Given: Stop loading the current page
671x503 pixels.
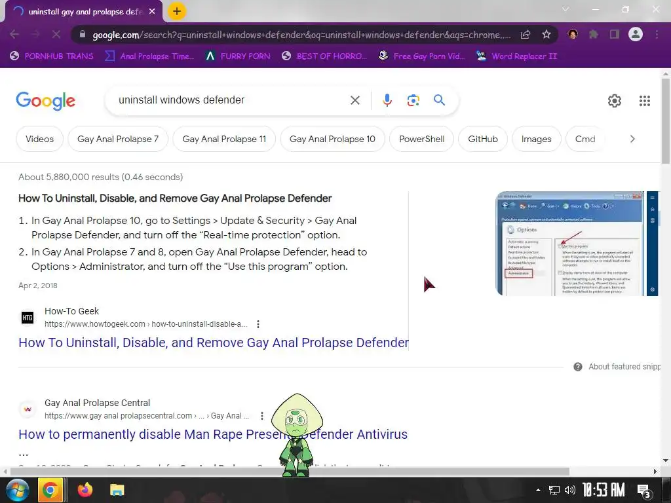Looking at the screenshot, I should pos(56,34).
